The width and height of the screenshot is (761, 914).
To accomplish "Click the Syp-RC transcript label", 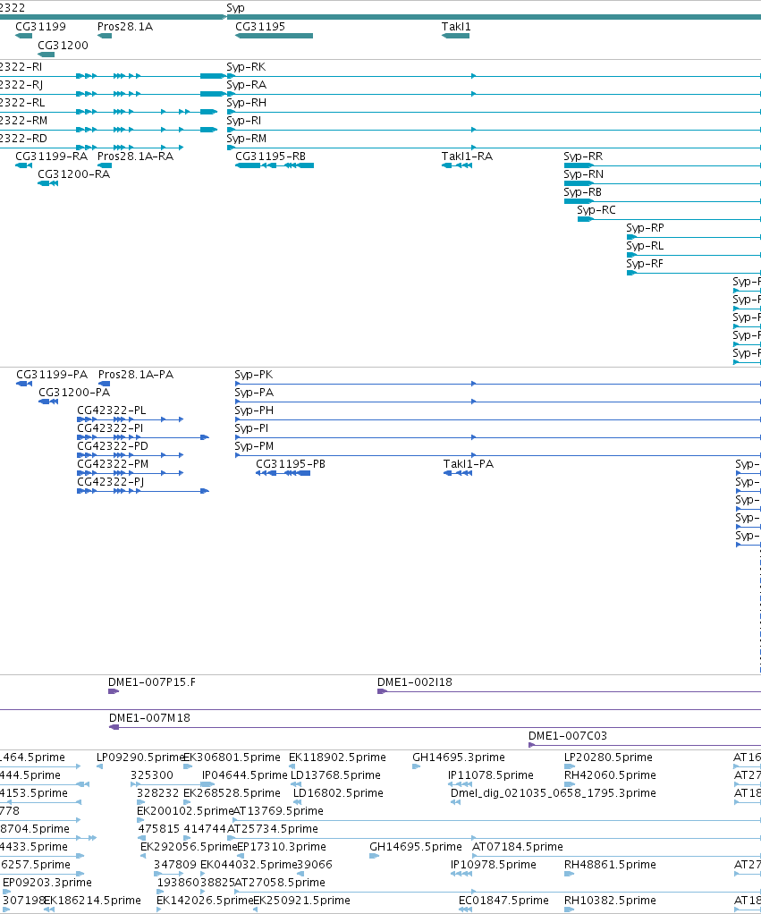I will tap(596, 210).
